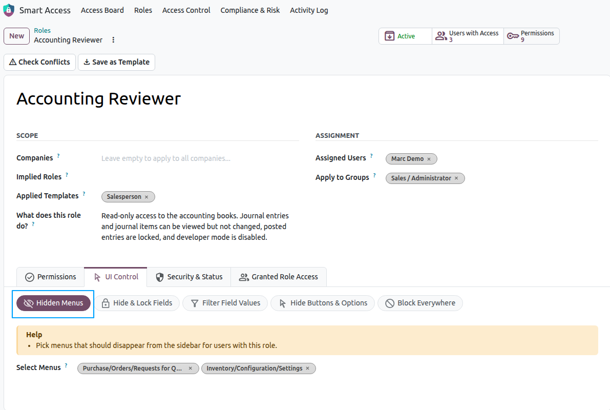Switch to Hide & Lock Fields section
The height and width of the screenshot is (410, 610).
click(x=137, y=303)
